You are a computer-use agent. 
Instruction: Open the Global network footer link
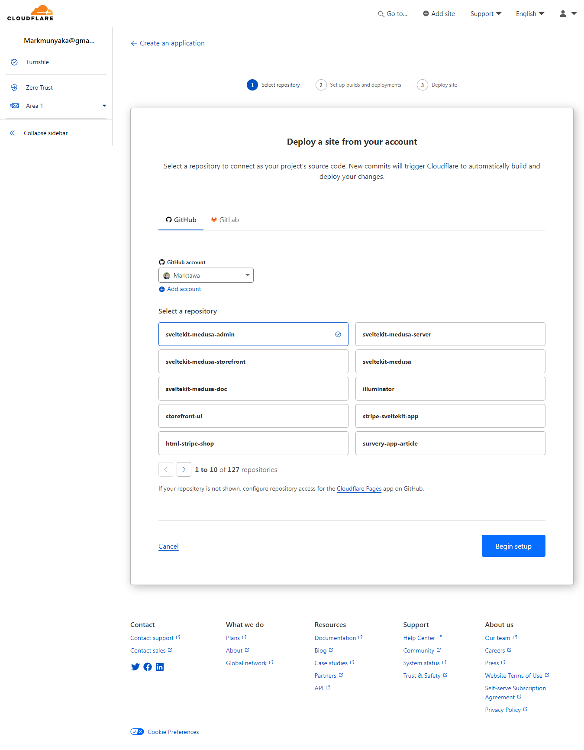click(249, 663)
